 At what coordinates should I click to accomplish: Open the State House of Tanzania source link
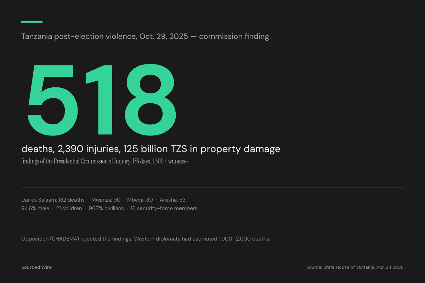point(354,267)
